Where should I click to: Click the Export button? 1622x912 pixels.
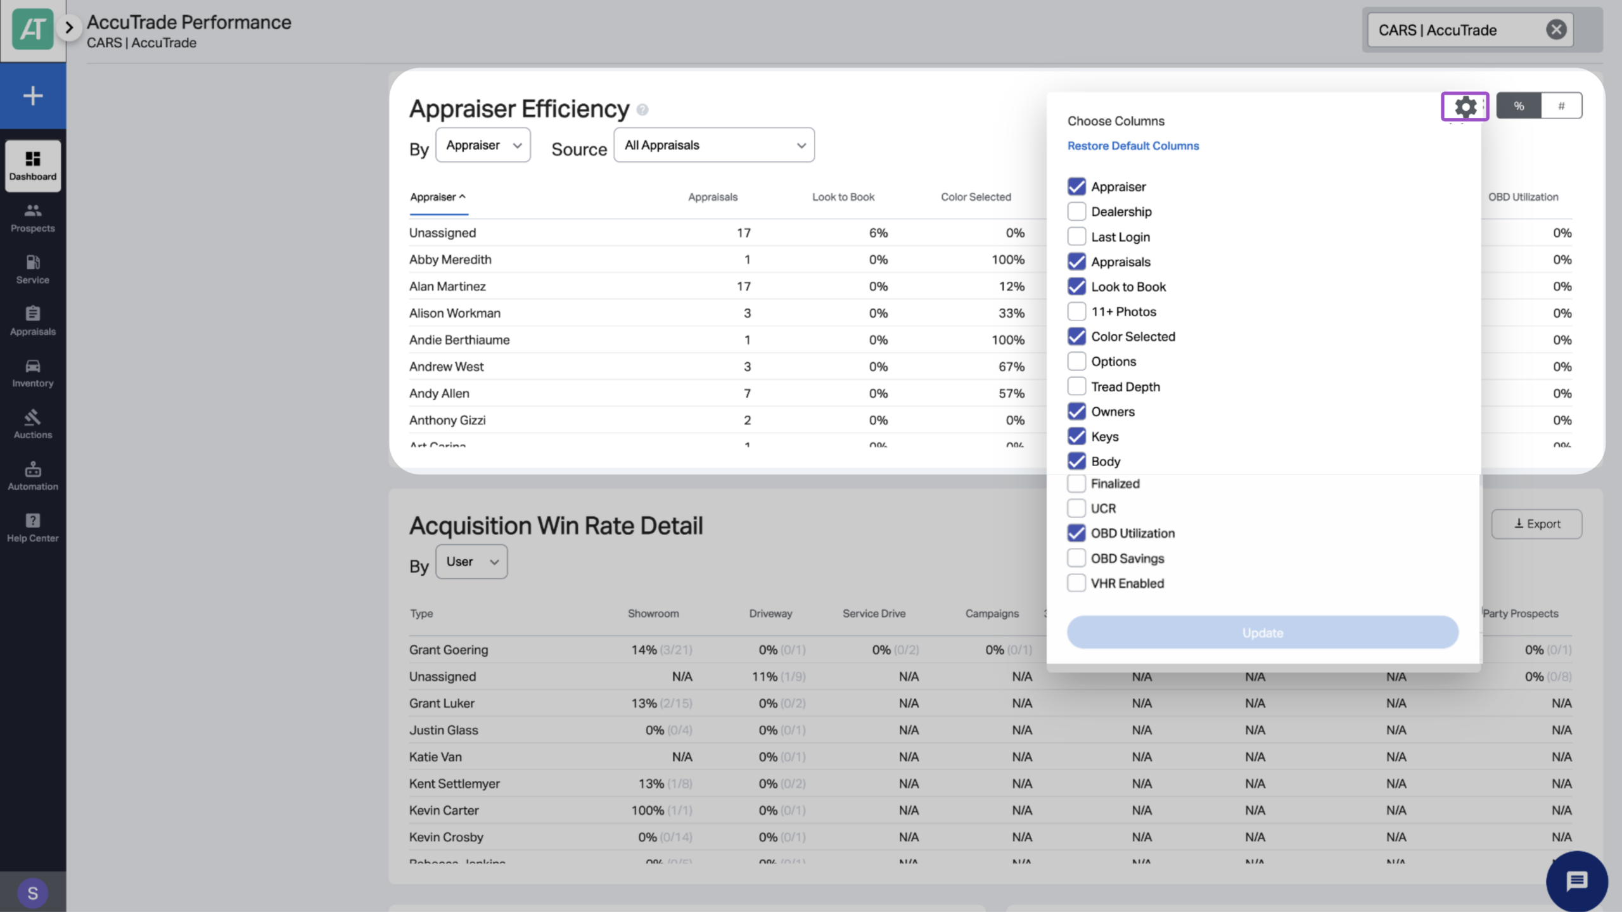[x=1536, y=524]
